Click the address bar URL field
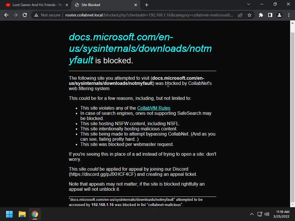 coord(149,15)
